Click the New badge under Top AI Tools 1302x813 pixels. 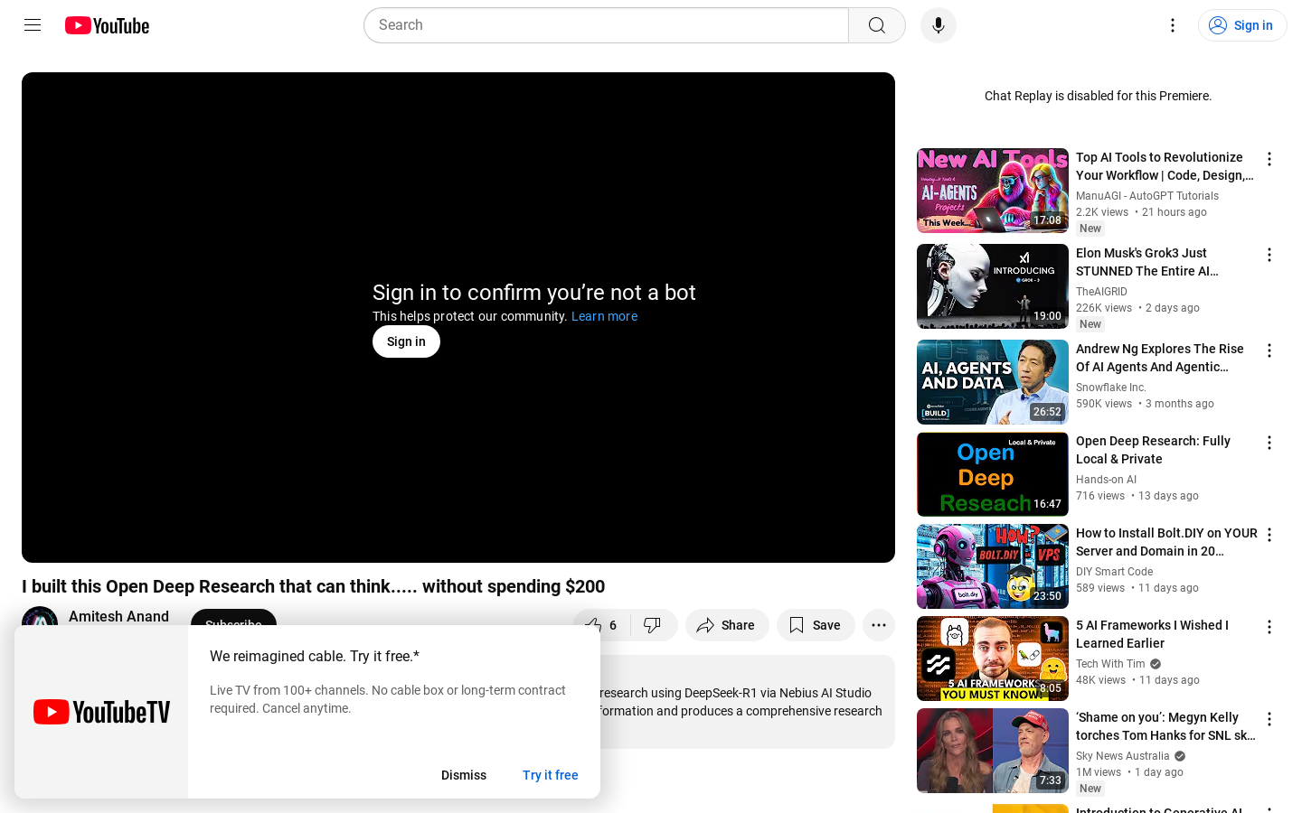tap(1090, 229)
